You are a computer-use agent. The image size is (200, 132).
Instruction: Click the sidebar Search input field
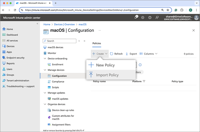point(60,41)
